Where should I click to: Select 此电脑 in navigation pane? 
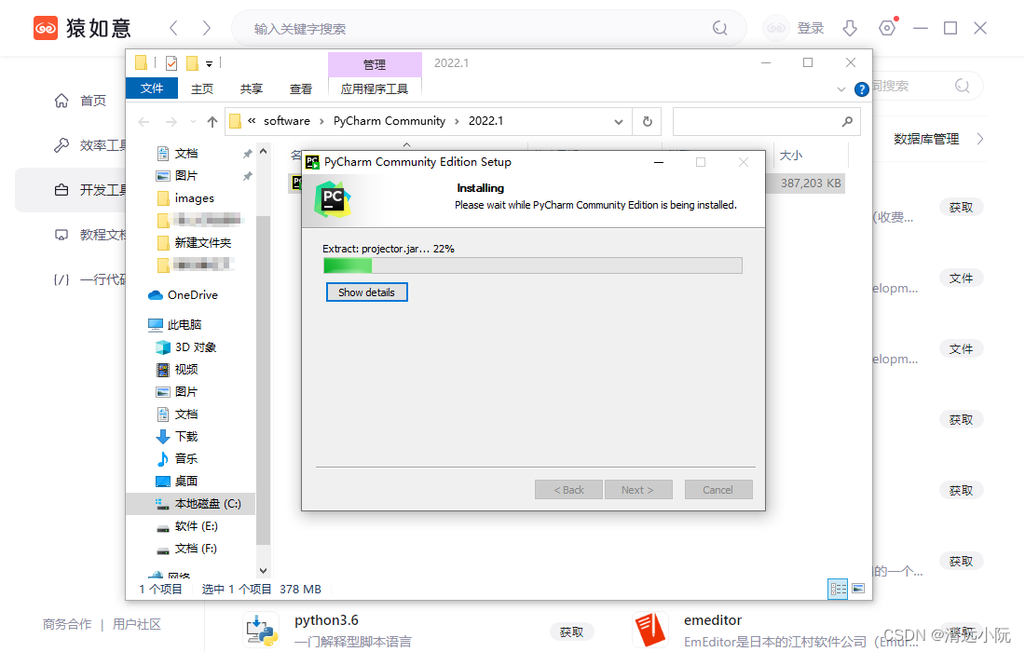(x=184, y=325)
